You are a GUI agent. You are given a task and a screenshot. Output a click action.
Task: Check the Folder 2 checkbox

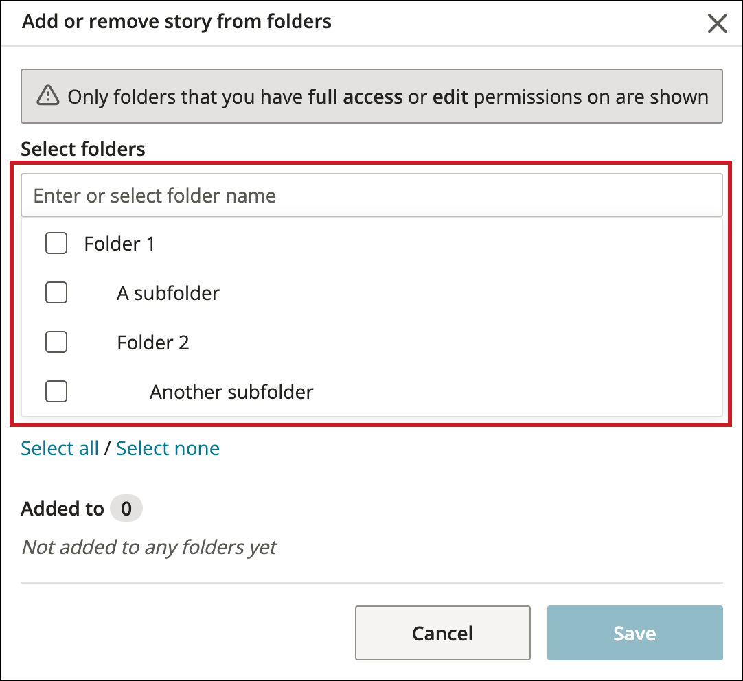point(56,342)
